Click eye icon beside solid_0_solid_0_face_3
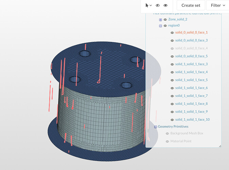Image resolution: width=229 pixels, height=170 pixels. tap(172, 40)
